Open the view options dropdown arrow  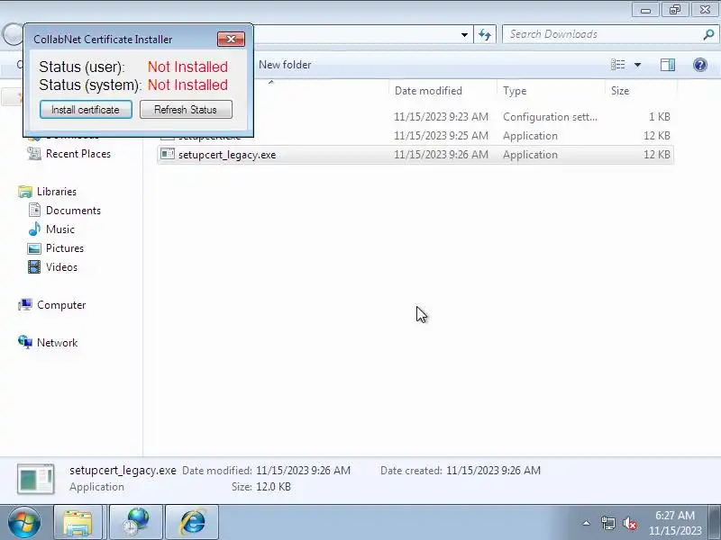coord(638,65)
